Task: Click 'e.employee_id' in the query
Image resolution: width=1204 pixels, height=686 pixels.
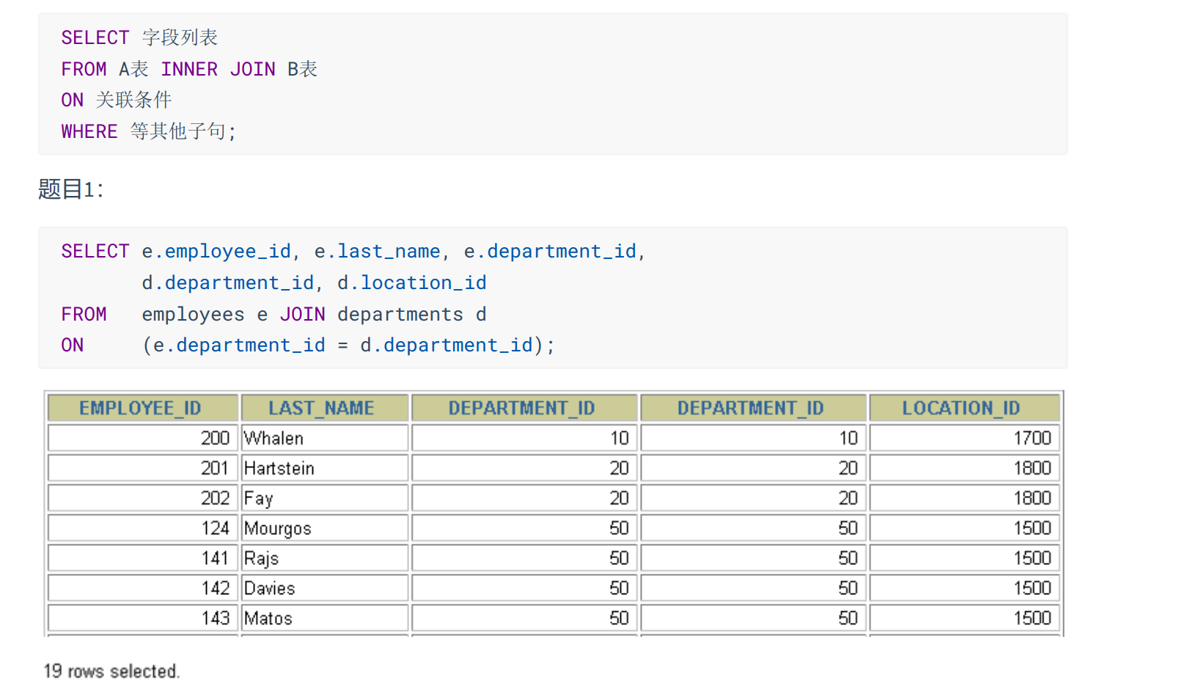Action: [x=216, y=252]
